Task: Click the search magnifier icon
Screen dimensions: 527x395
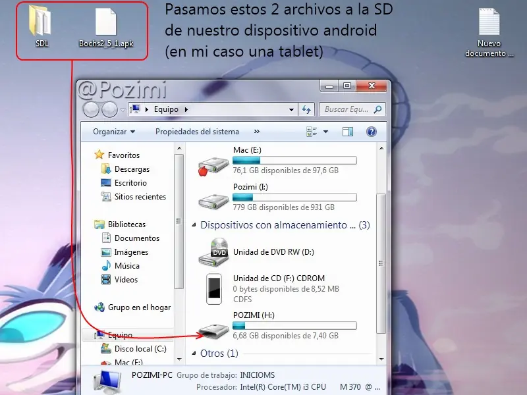Action: 377,109
